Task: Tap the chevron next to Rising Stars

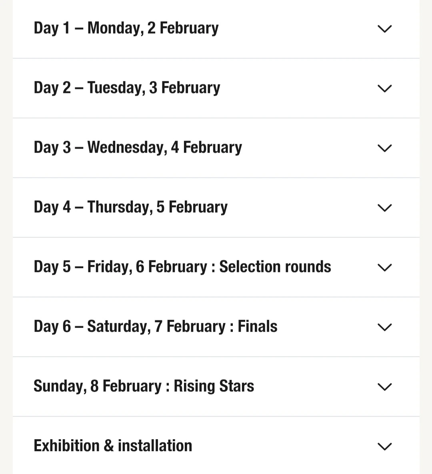Action: 384,387
